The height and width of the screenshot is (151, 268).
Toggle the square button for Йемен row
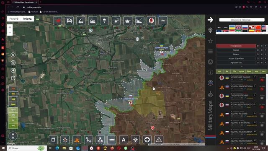pyautogui.click(x=262, y=54)
